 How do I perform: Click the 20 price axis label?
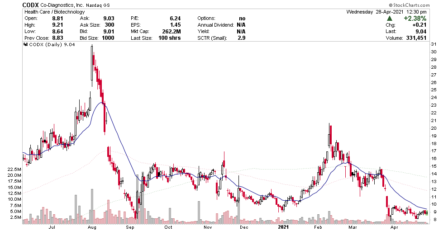point(434,128)
